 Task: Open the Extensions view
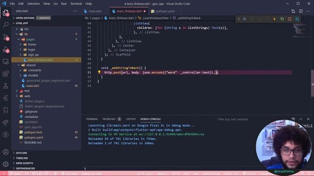coord(5,74)
